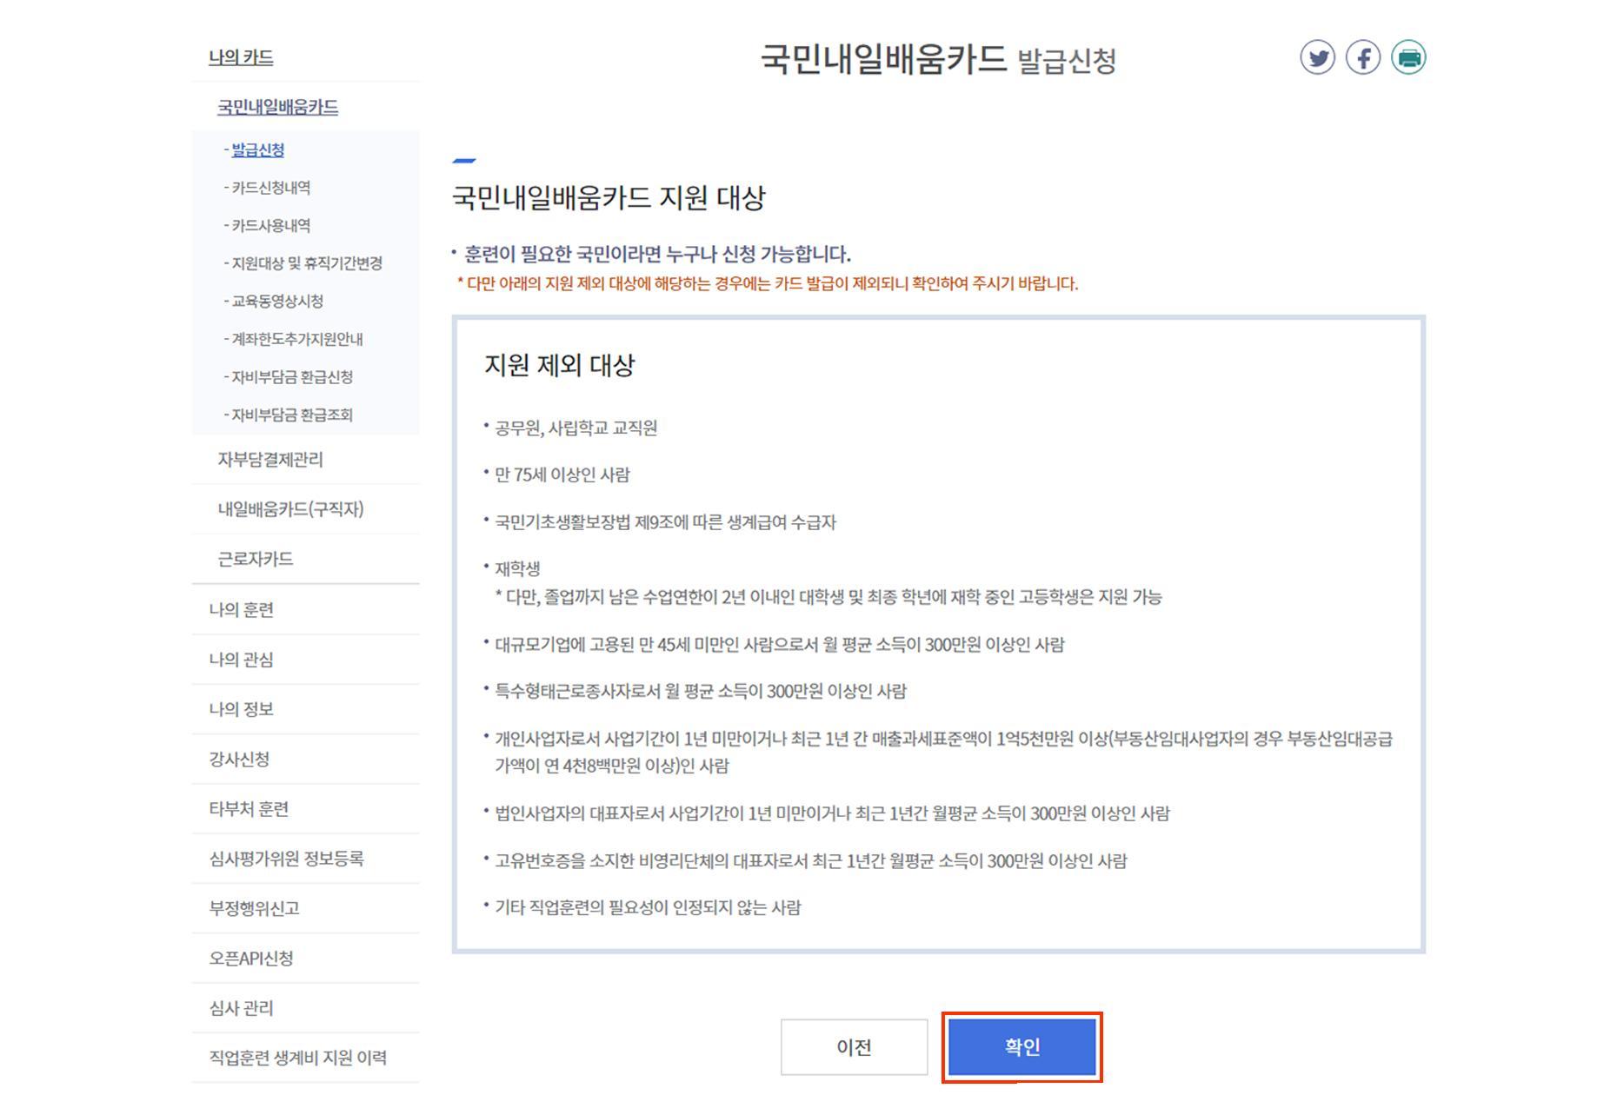Click the 국민기초생활보장법 제9조 수급자 item
Image resolution: width=1617 pixels, height=1095 pixels.
click(x=665, y=522)
